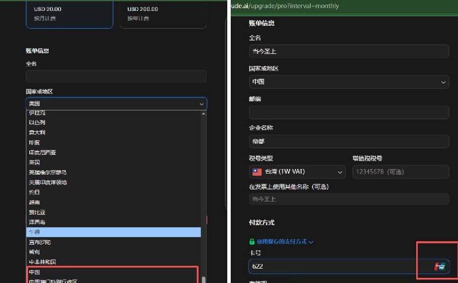Choose 伊拉克 from the country list
The width and height of the screenshot is (458, 283).
click(x=113, y=113)
